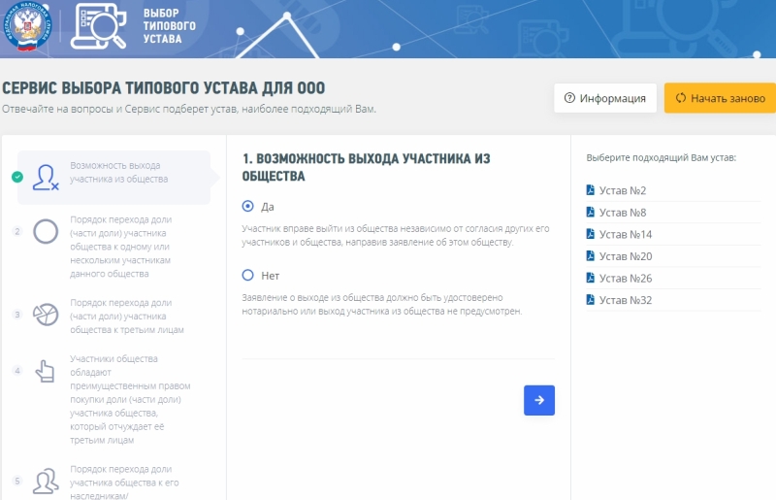Viewport: 776px width, 500px height.
Task: Click the two users icon of step five
Action: 46,482
